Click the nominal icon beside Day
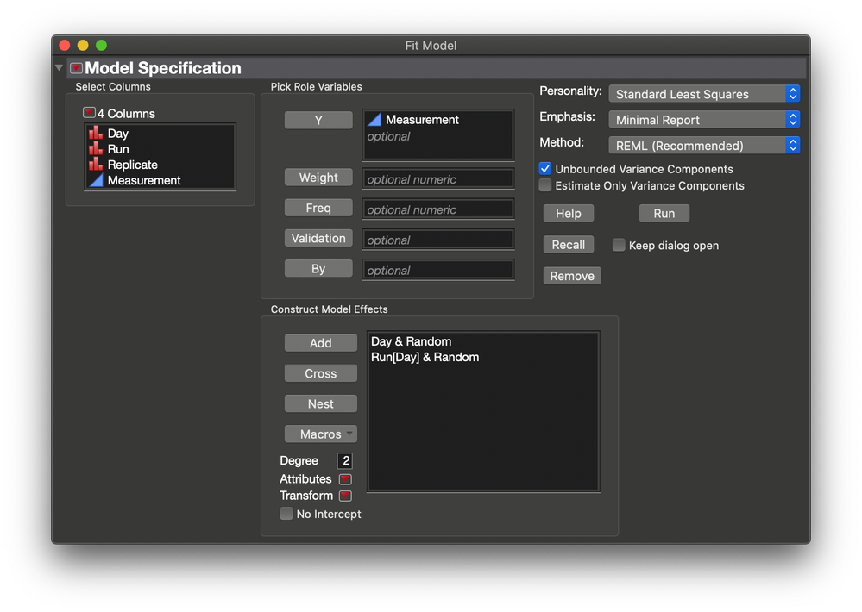862x612 pixels. click(96, 133)
